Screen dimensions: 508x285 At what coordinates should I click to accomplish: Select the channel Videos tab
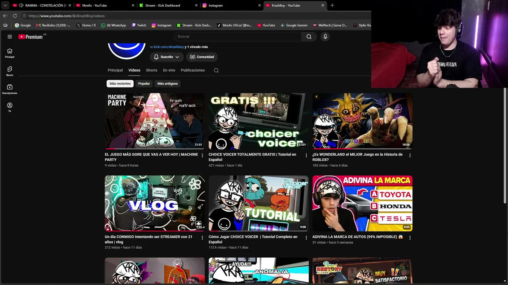coord(134,70)
